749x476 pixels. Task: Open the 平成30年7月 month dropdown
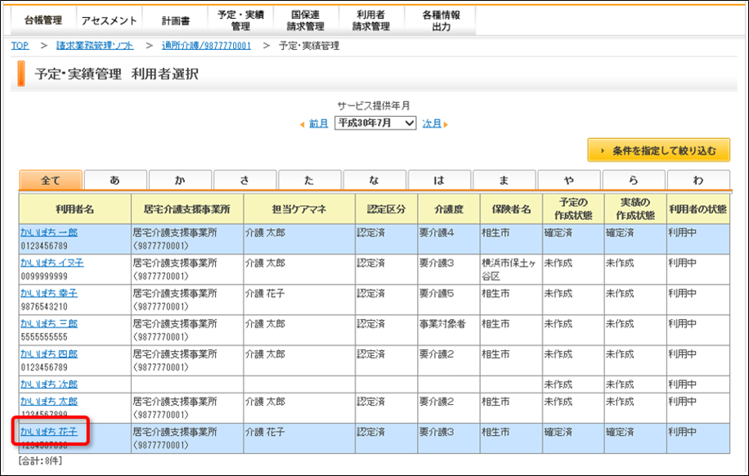(375, 123)
